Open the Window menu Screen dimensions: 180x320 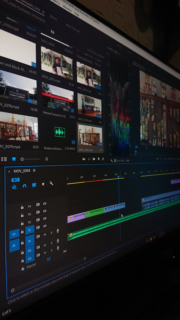point(67,8)
